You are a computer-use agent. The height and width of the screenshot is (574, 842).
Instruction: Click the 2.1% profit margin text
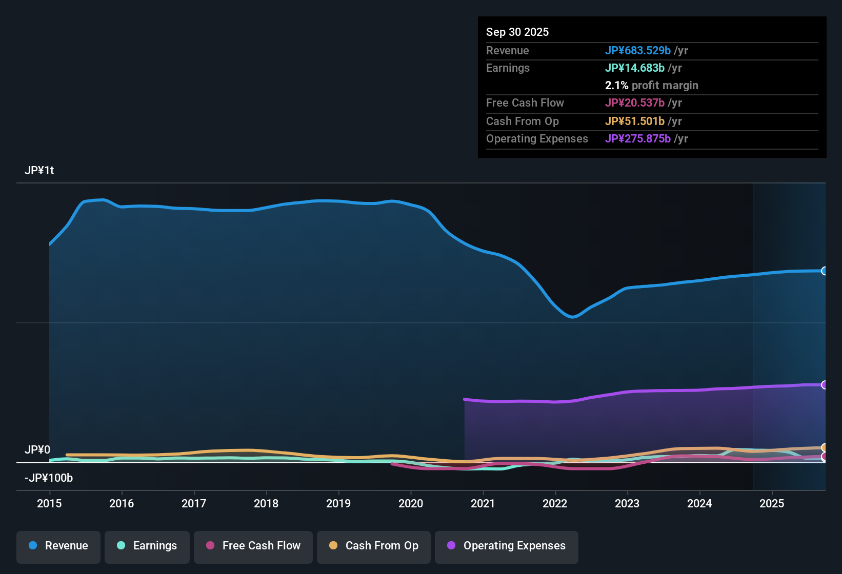(x=651, y=86)
